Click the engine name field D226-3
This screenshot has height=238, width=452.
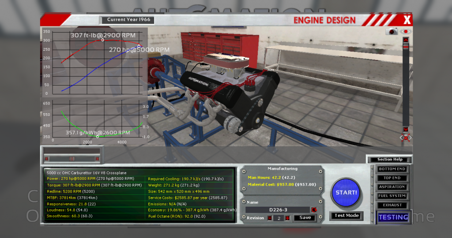pos(278,210)
